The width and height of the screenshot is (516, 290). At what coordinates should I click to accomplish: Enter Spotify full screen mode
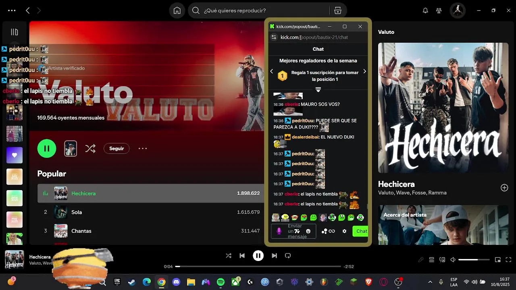click(x=509, y=260)
